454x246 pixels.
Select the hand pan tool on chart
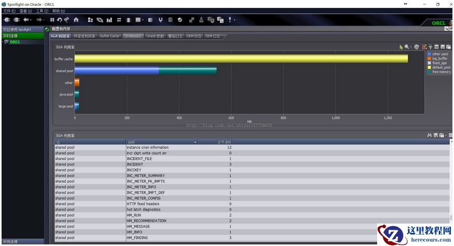(417, 47)
